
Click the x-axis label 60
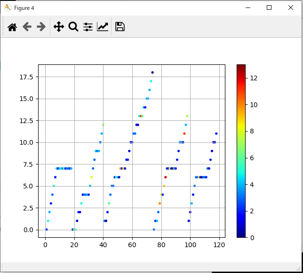click(132, 245)
